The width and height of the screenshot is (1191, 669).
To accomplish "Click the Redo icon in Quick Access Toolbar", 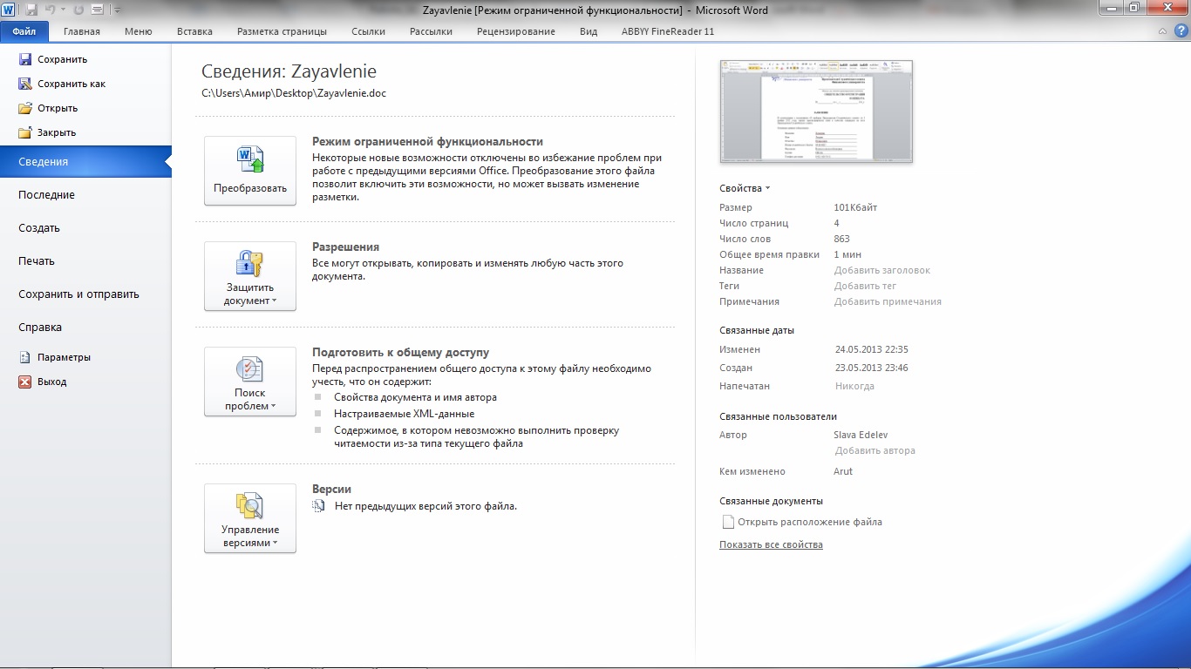I will coord(79,10).
